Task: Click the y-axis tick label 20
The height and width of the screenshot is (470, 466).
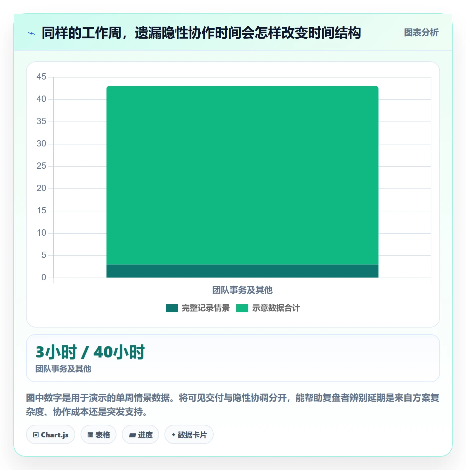Action: click(x=42, y=188)
